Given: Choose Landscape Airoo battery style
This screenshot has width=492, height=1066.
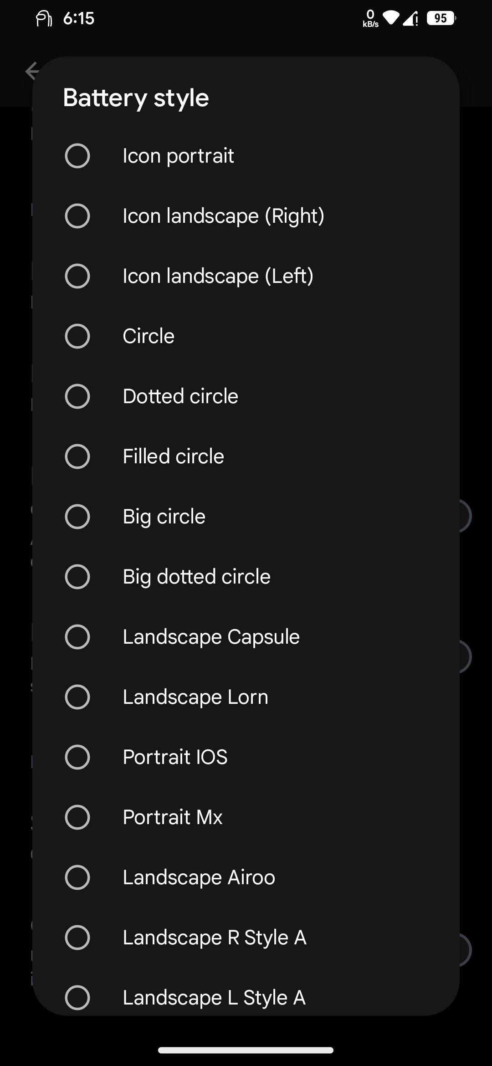Looking at the screenshot, I should pos(246,877).
